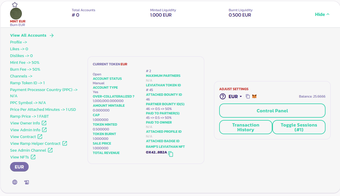Screen dimensions: 340x196
Task: Click the round token avatar image
Action: coord(16,14)
